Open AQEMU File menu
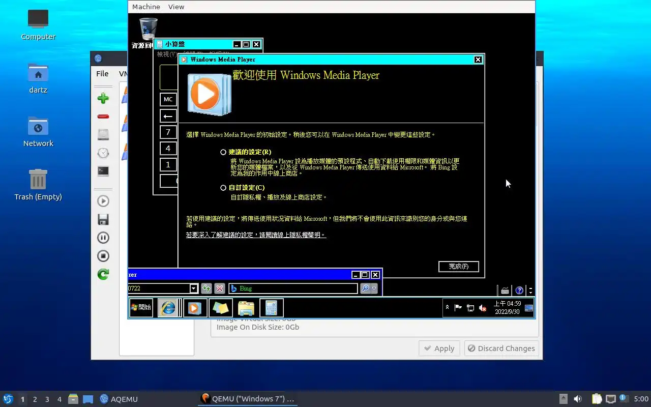 tap(102, 74)
